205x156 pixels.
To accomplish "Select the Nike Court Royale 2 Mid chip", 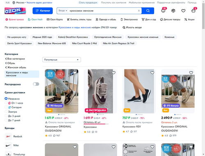I will coord(84,43).
